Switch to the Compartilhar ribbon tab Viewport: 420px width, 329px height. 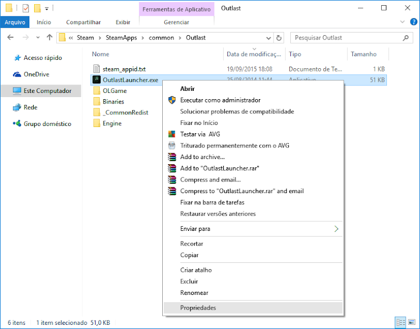coord(83,22)
